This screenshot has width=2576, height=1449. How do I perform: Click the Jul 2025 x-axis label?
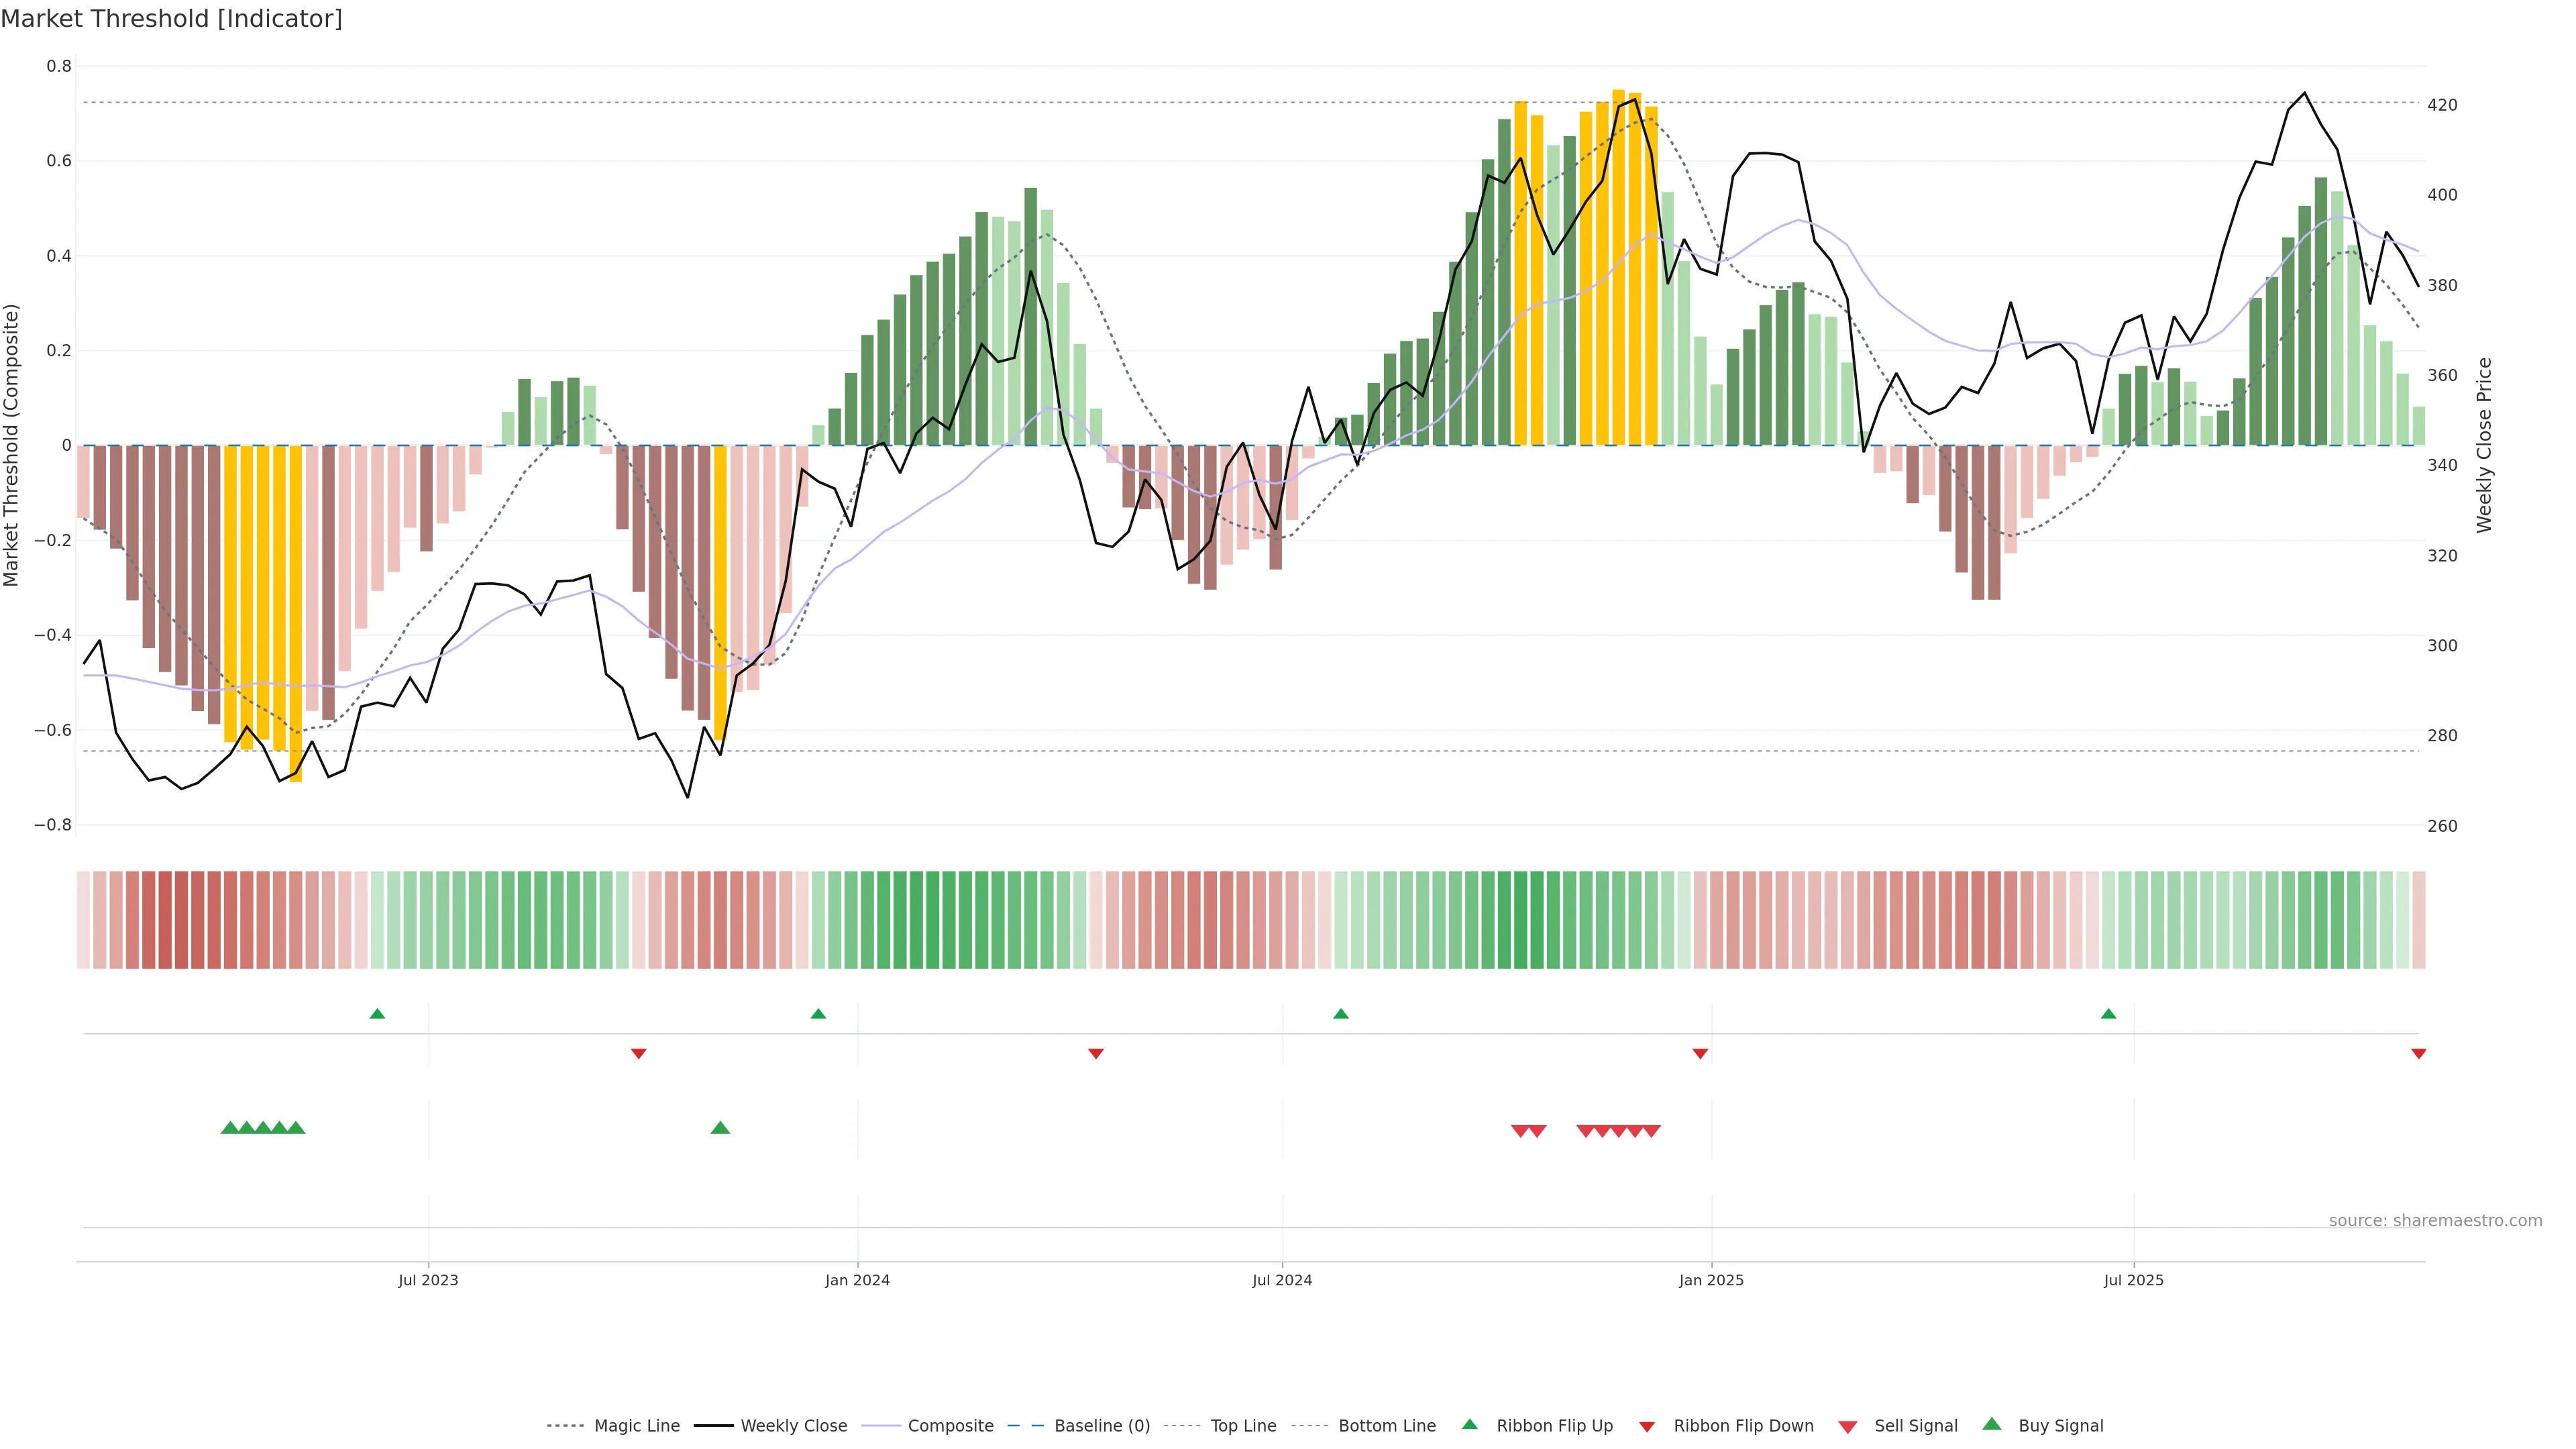coord(2133,1280)
